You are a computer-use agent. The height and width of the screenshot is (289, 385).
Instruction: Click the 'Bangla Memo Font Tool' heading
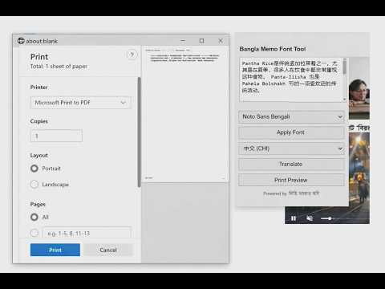click(x=273, y=49)
